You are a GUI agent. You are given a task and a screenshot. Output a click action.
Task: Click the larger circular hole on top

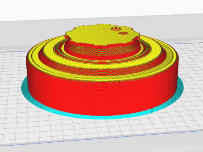tap(116, 29)
